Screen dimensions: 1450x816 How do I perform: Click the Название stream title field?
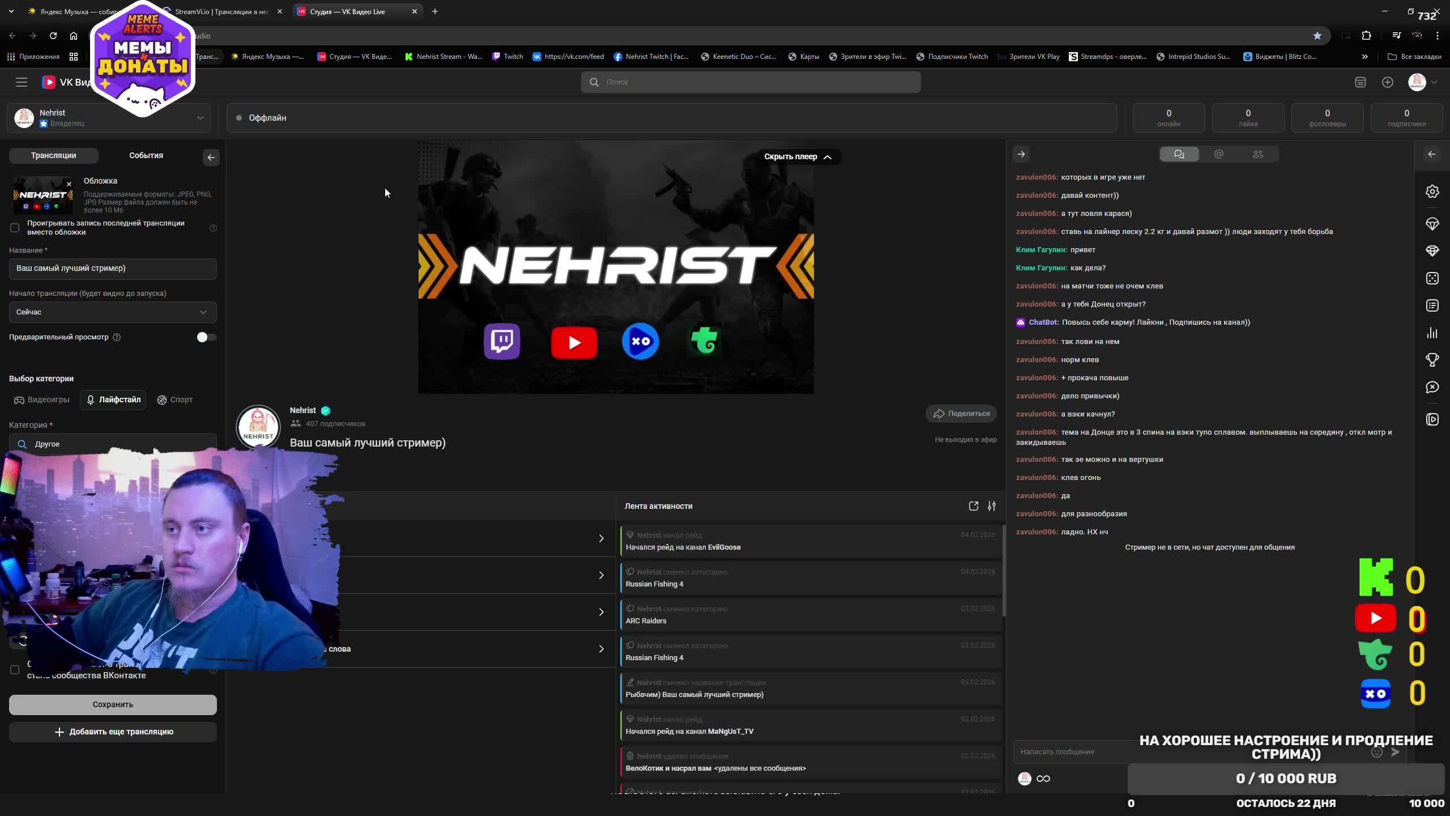coord(113,269)
